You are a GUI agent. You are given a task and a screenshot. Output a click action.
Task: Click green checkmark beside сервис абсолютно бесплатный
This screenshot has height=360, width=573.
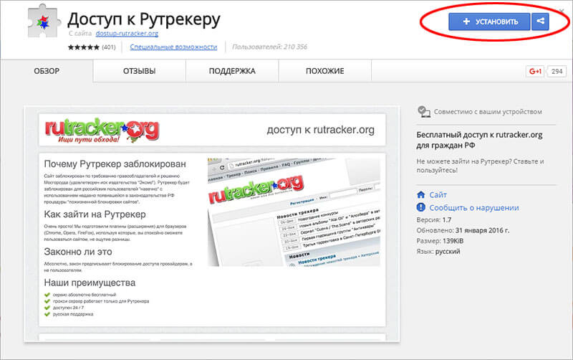(47, 295)
